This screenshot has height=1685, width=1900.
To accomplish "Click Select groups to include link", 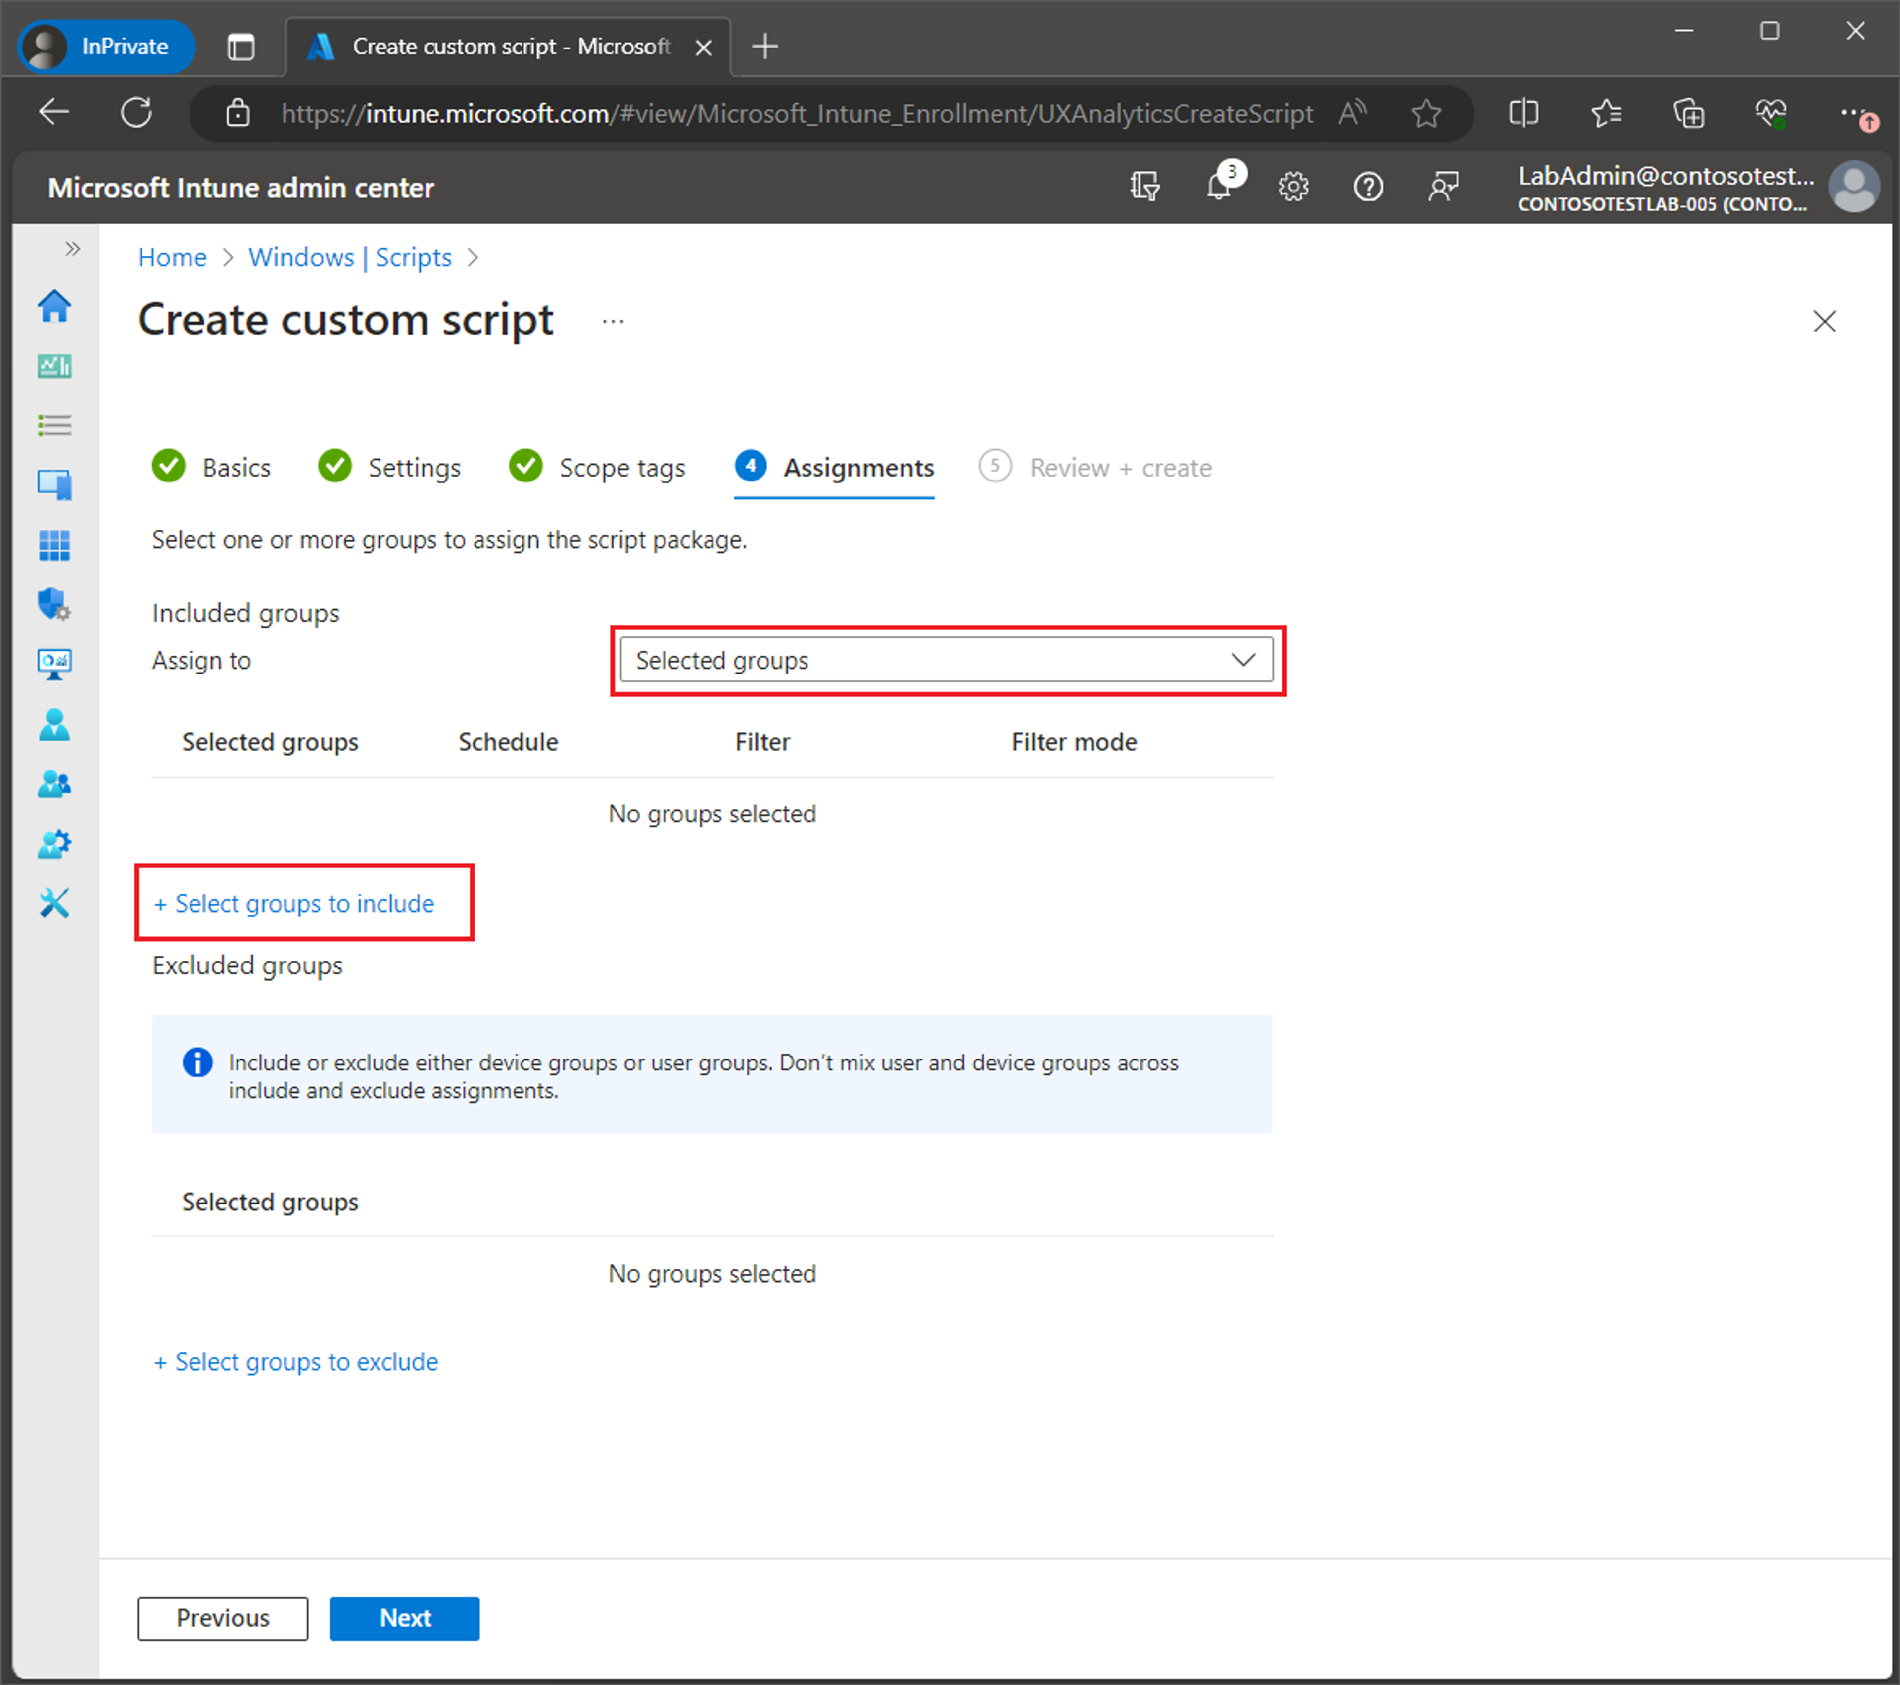I will click(x=294, y=903).
